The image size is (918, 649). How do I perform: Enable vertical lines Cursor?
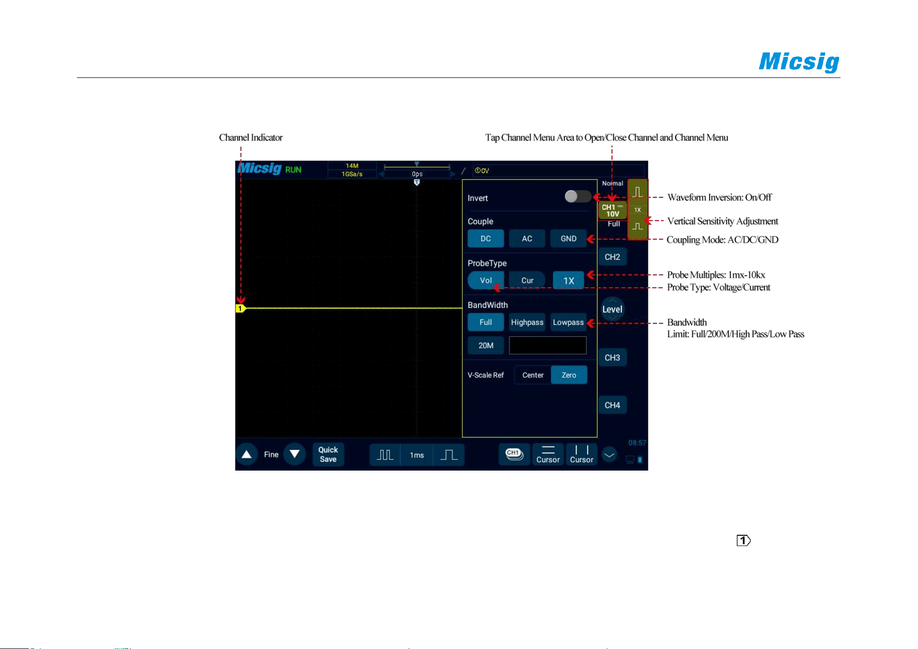tap(582, 454)
